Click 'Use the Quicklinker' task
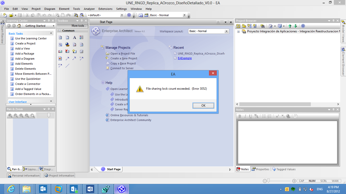This screenshot has height=194, width=346. point(28,79)
